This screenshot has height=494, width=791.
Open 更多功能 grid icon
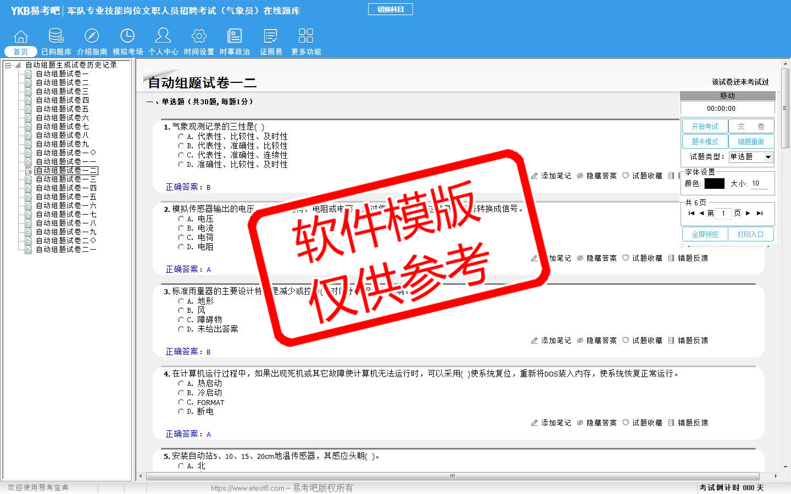point(306,36)
